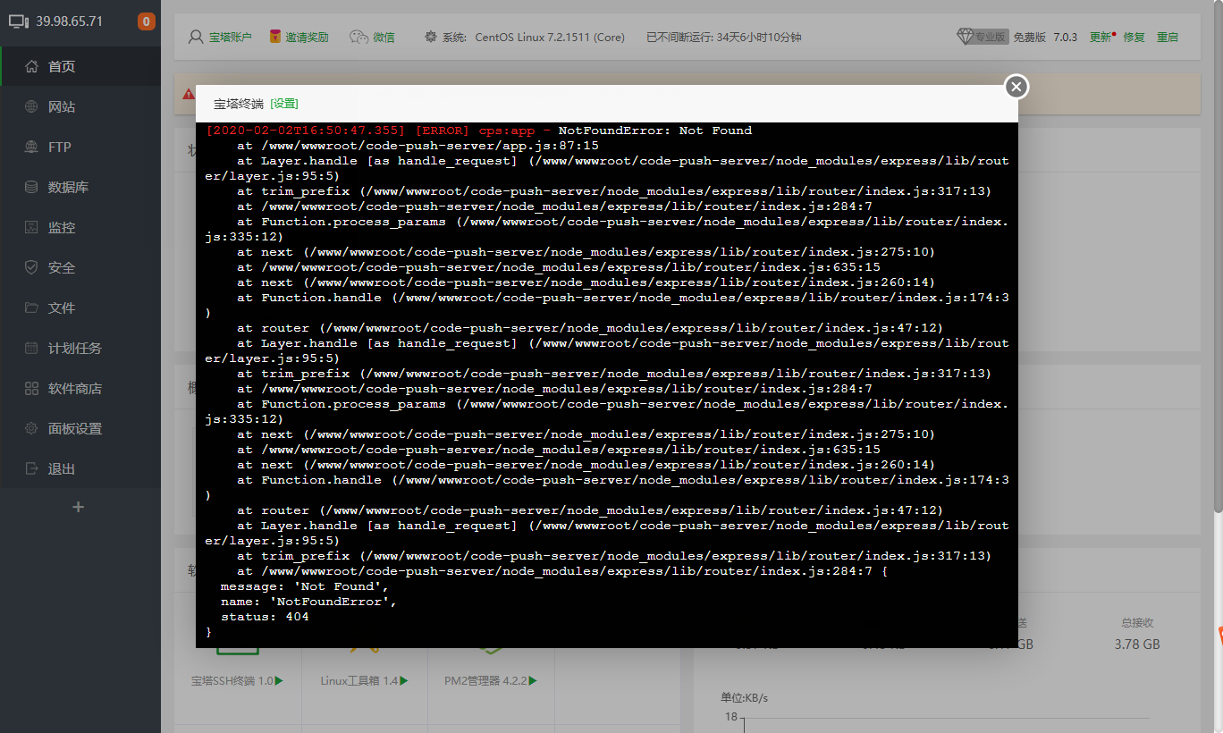Click the orange 0 notification badge
This screenshot has width=1223, height=733.
pyautogui.click(x=147, y=21)
